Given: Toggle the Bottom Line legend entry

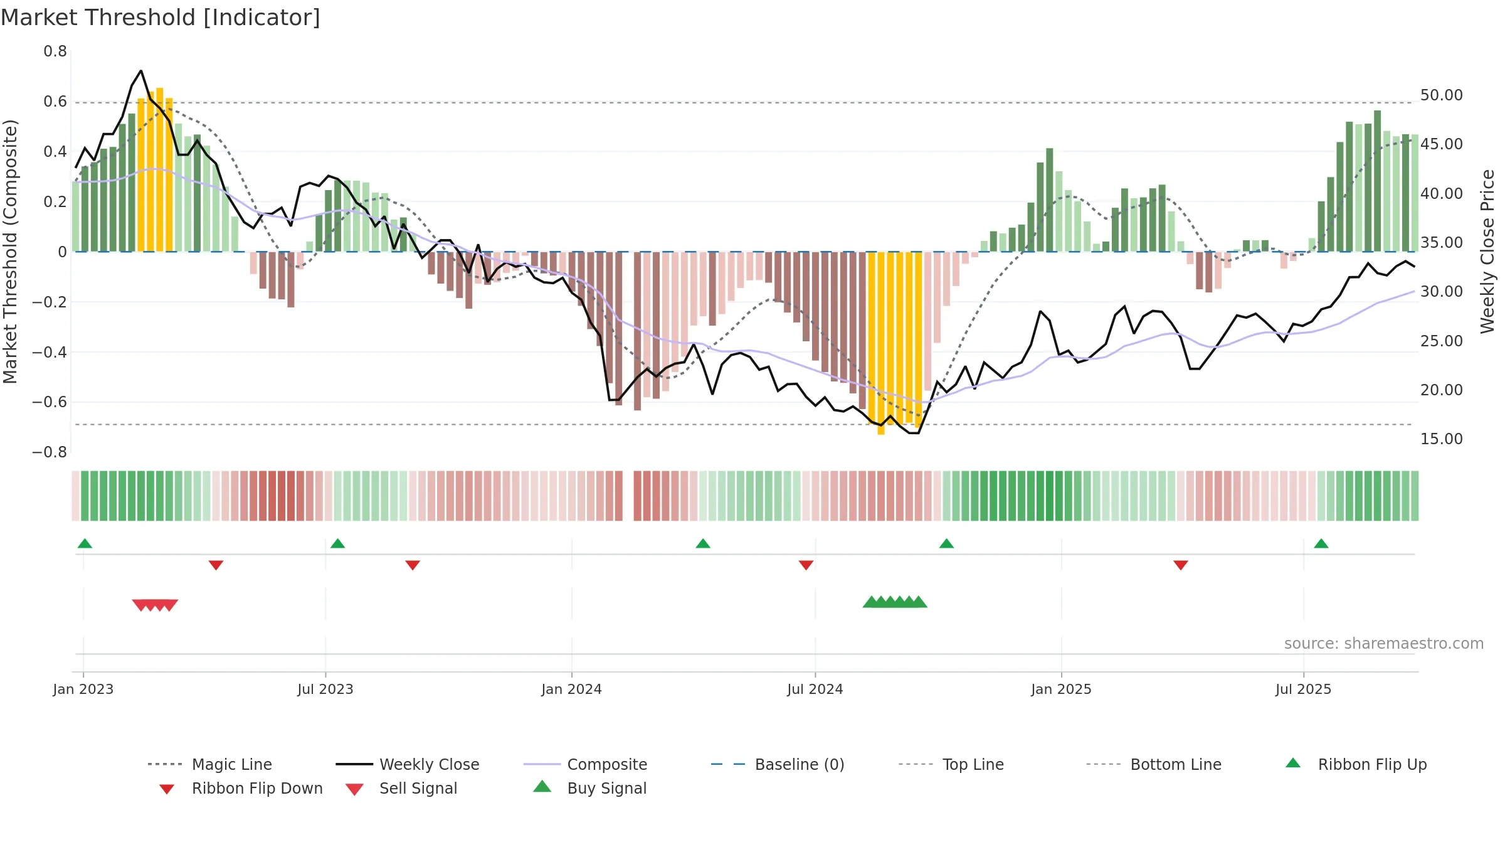Looking at the screenshot, I should [1154, 764].
